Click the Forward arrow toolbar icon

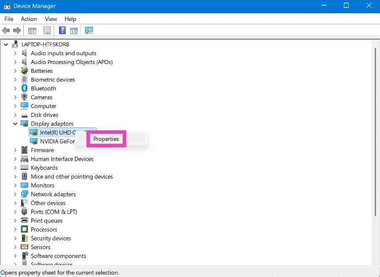(17, 30)
